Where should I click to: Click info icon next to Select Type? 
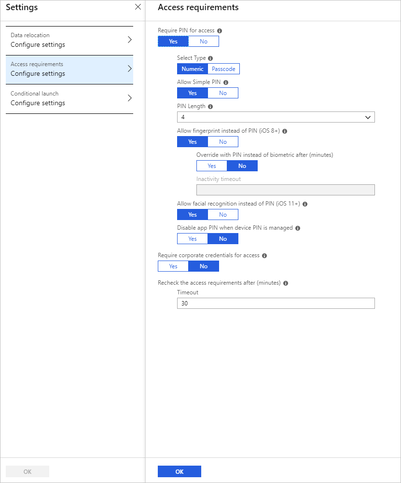point(210,58)
